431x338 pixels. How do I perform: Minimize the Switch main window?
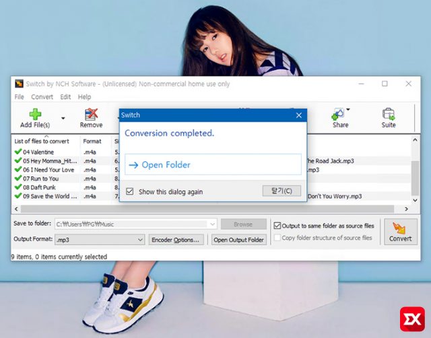coord(361,84)
